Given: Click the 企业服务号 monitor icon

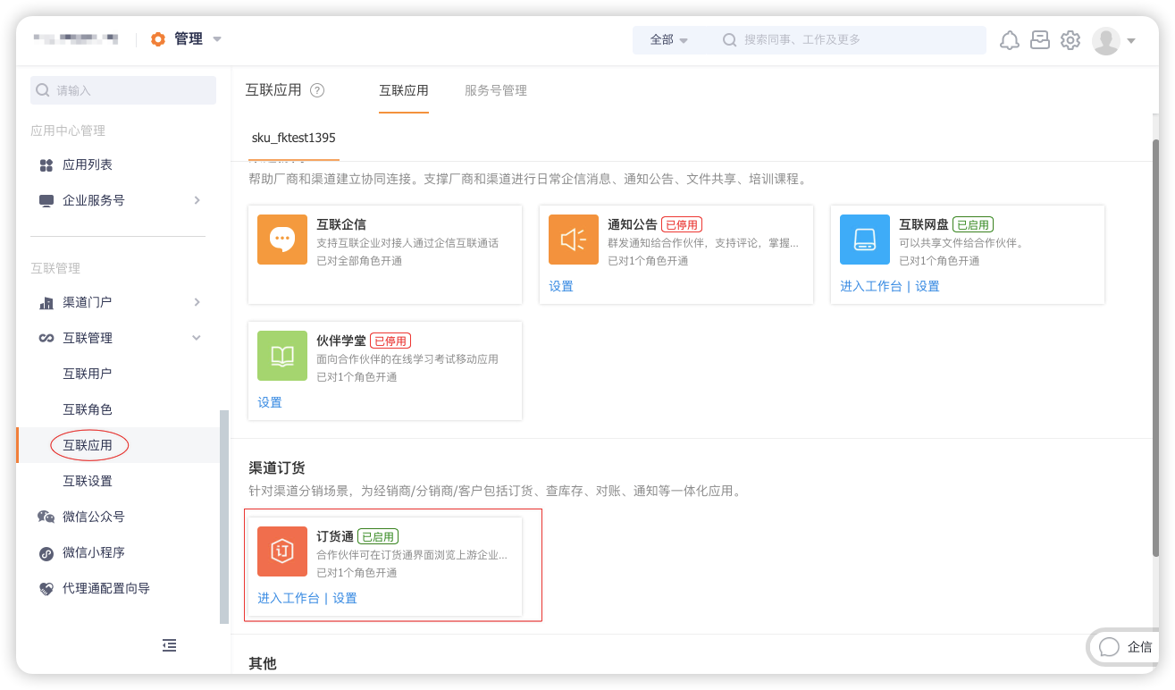Looking at the screenshot, I should pos(46,201).
